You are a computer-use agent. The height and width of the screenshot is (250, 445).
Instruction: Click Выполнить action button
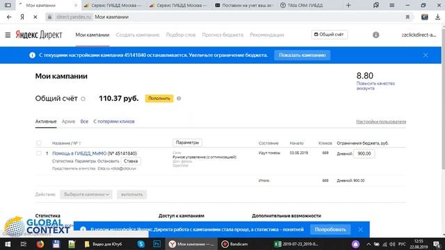pyautogui.click(x=131, y=194)
